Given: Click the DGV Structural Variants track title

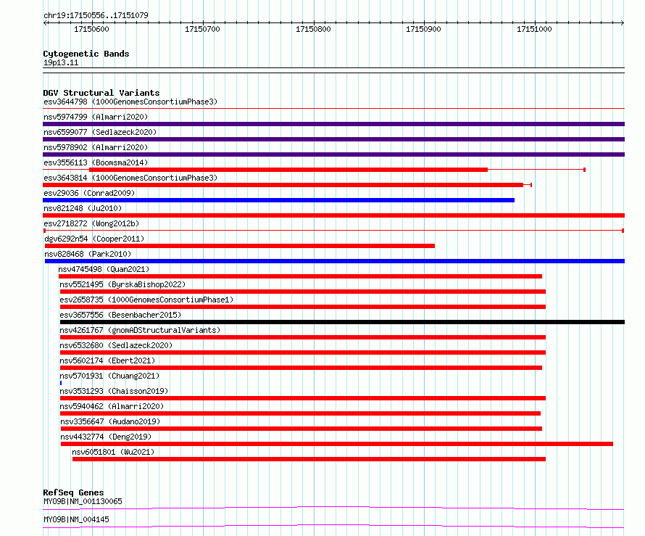Looking at the screenshot, I should click(101, 93).
